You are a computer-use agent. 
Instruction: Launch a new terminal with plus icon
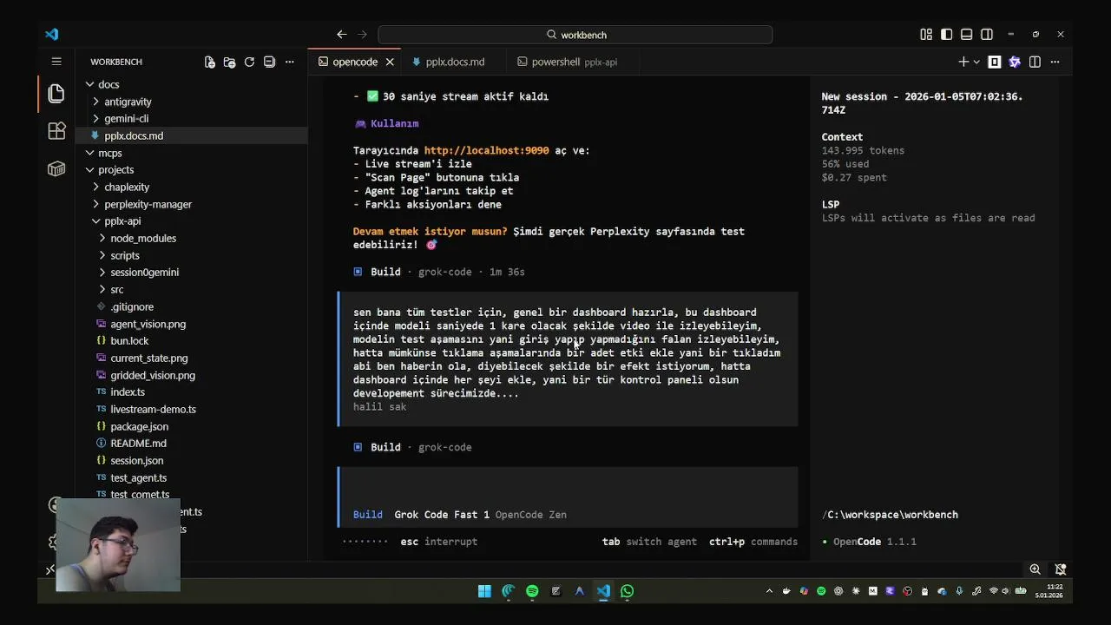point(963,62)
